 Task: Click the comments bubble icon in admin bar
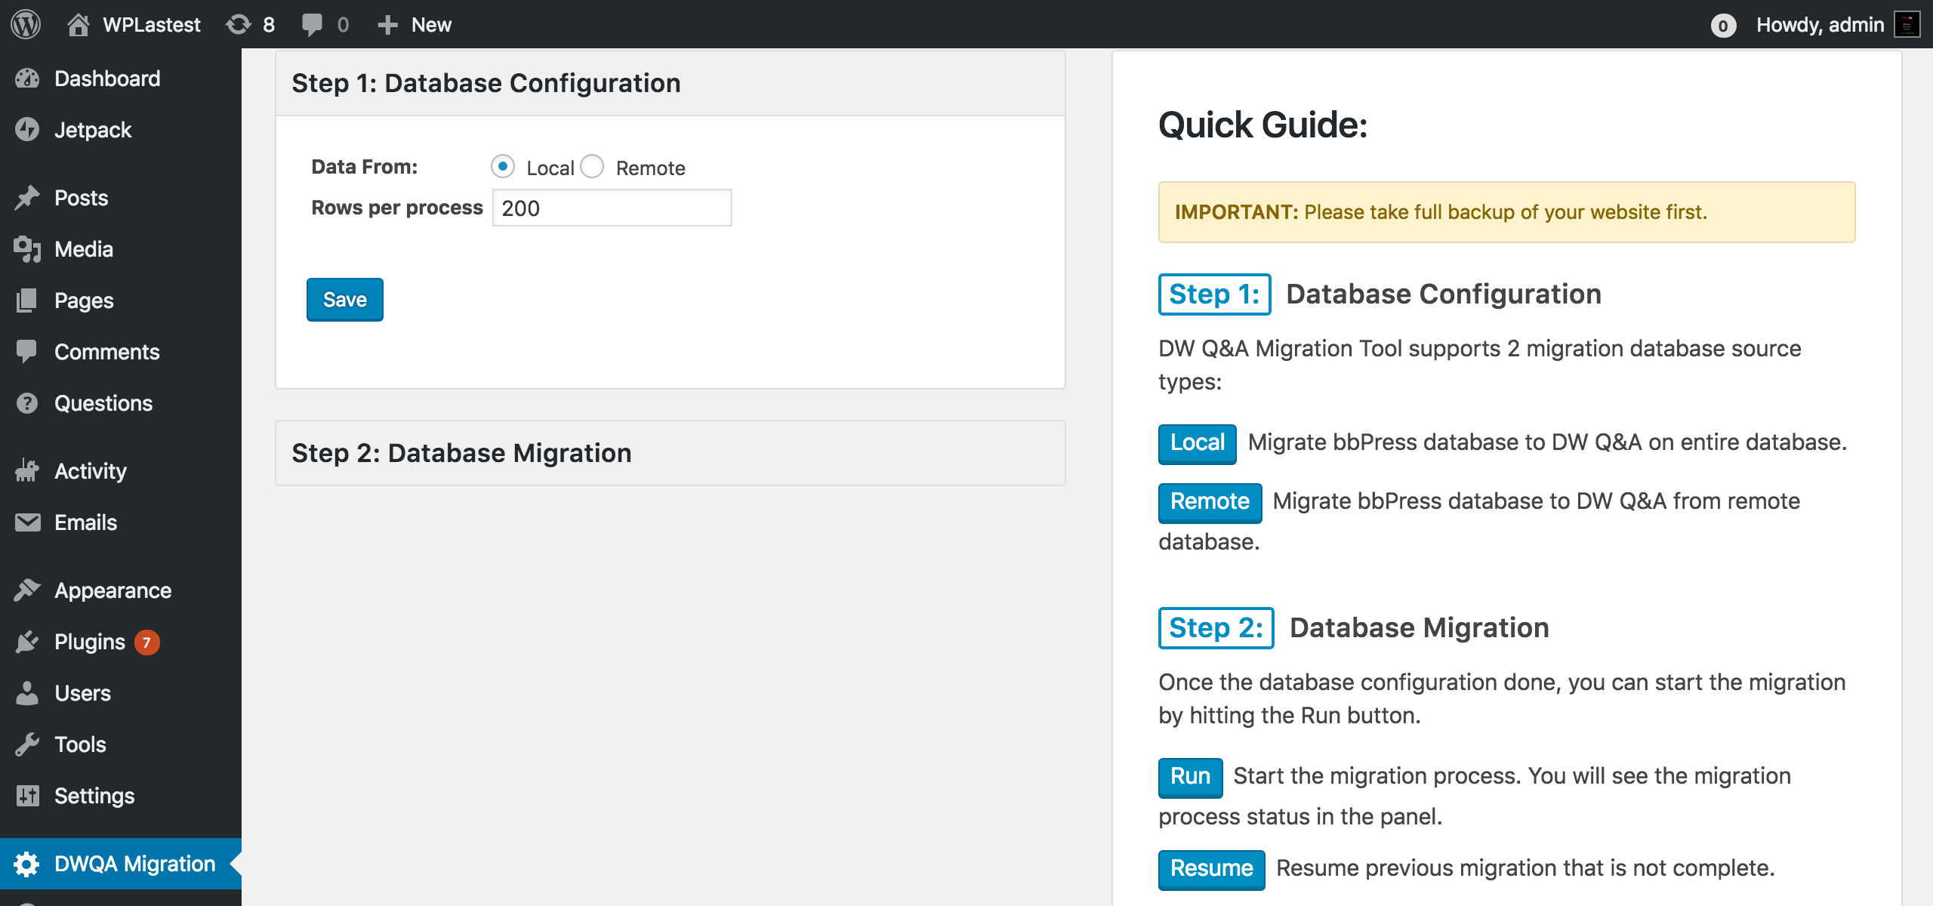(x=311, y=24)
